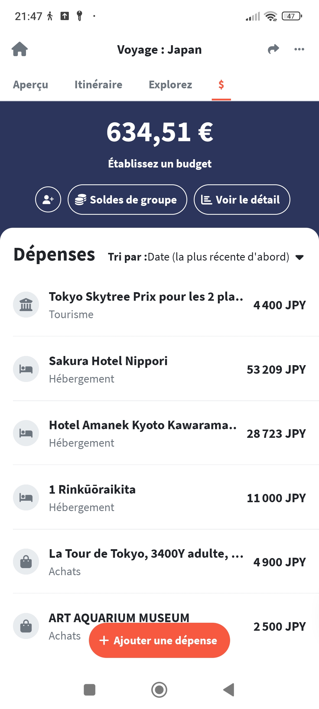Tap the Soldes de groupe button
Screen dimensions: 319x709
coord(127,200)
